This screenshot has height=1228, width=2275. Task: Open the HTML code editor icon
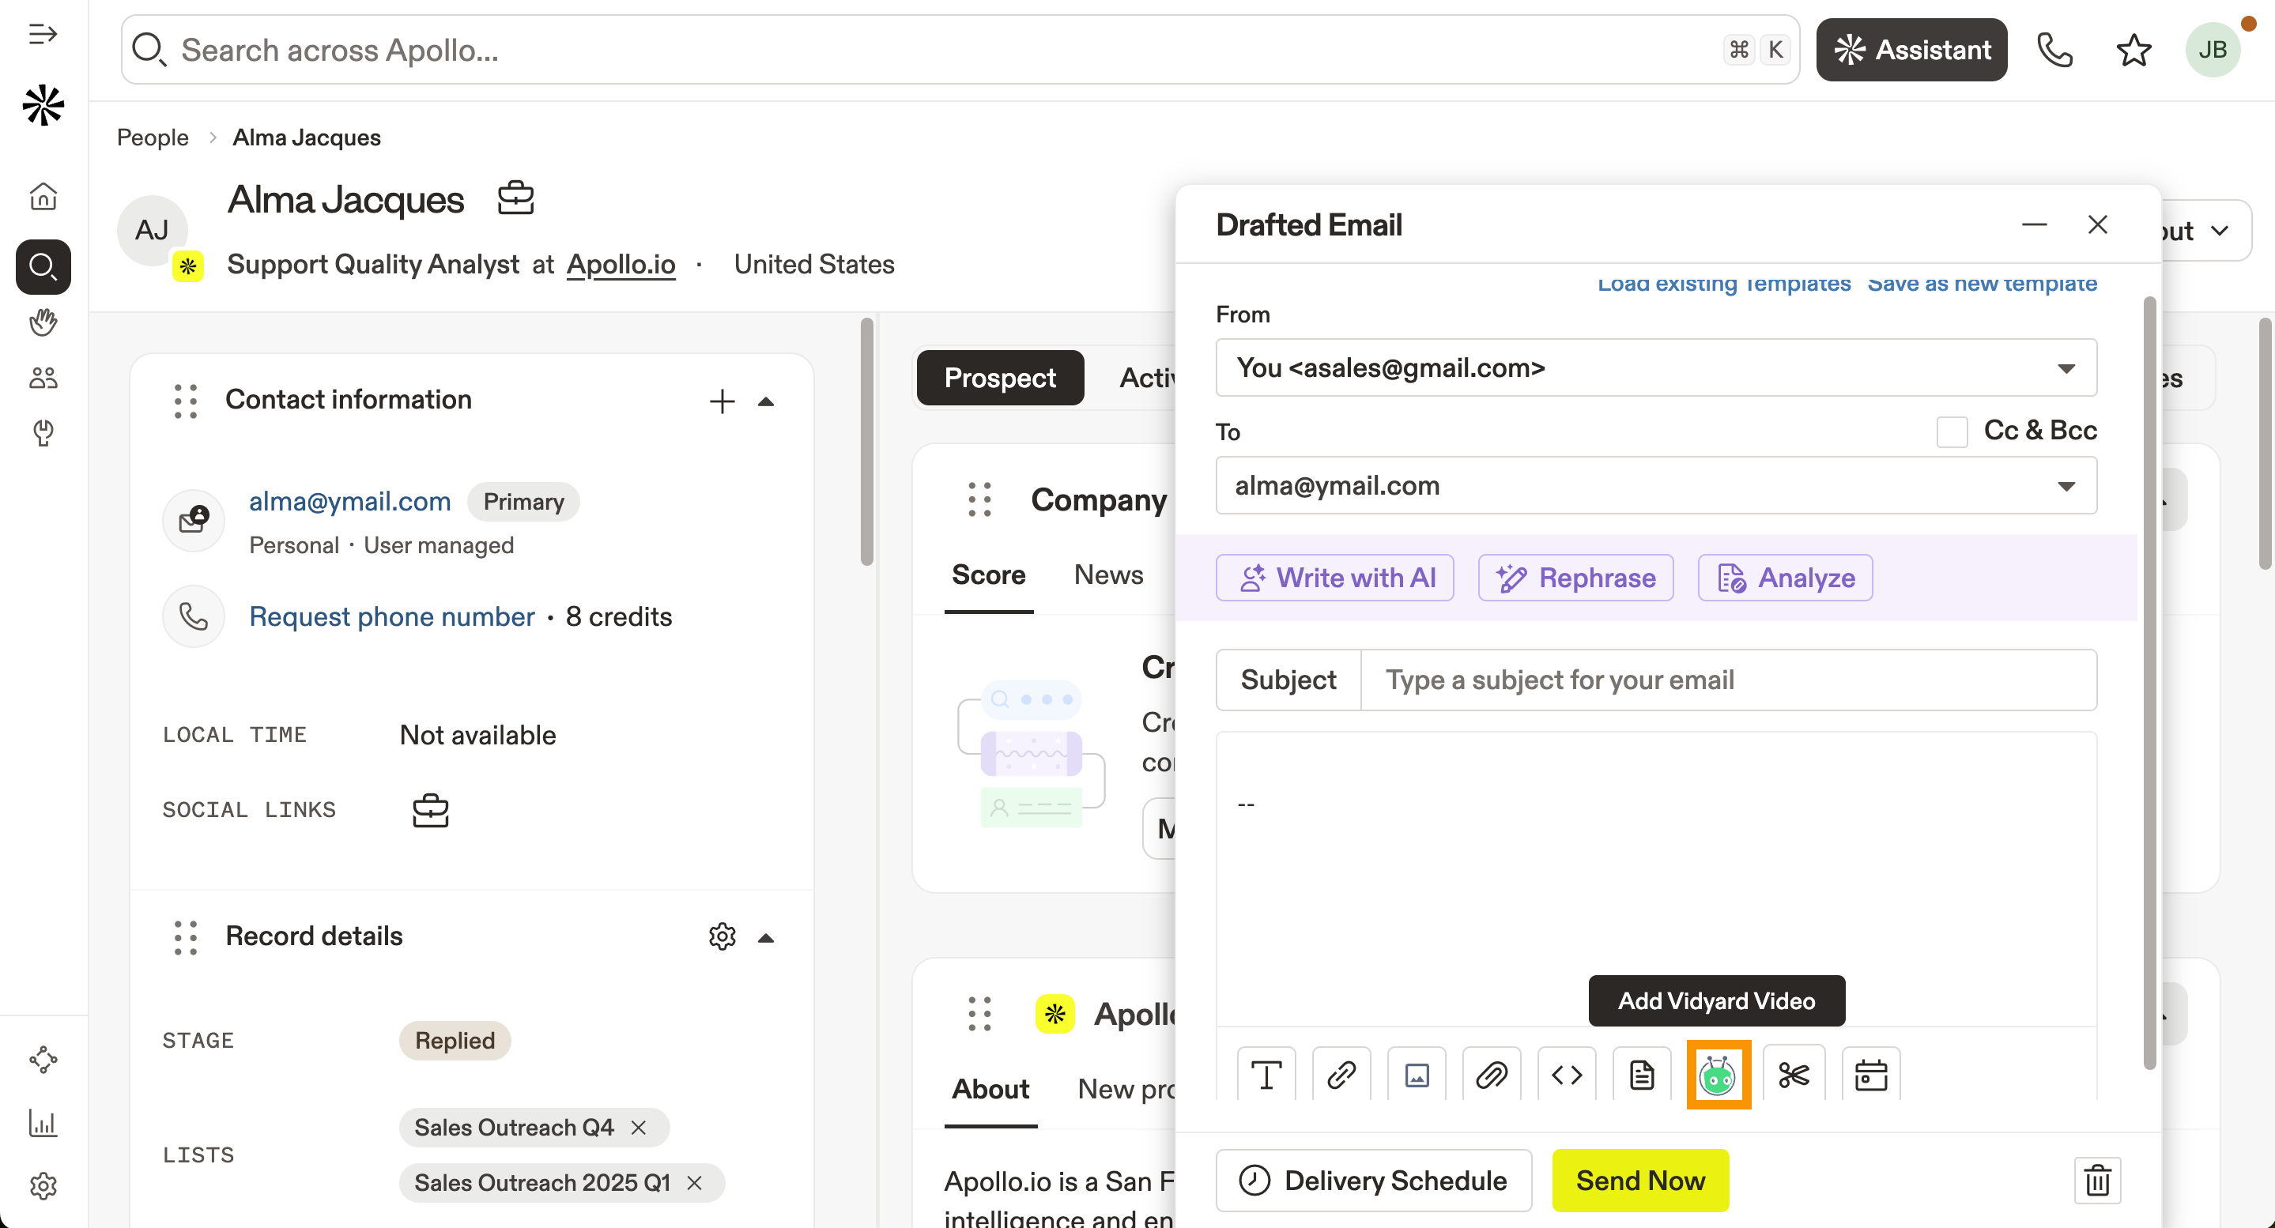pyautogui.click(x=1567, y=1075)
